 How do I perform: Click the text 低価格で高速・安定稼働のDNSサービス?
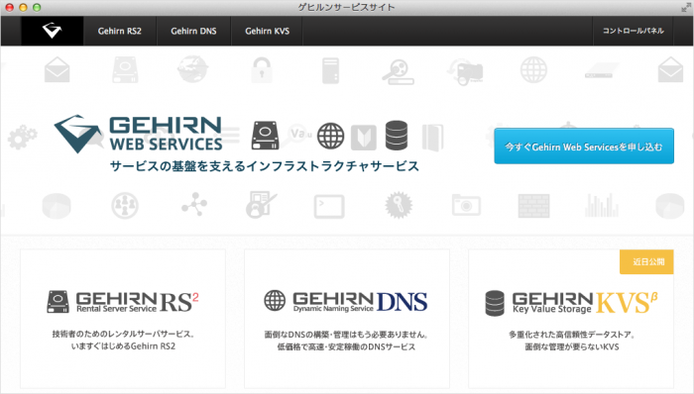tap(347, 347)
